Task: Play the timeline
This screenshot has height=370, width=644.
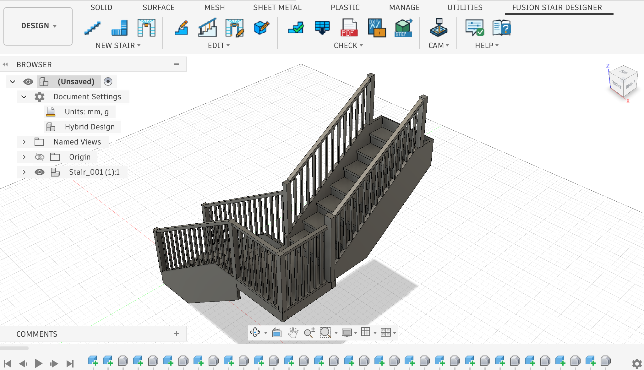Action: [x=38, y=363]
